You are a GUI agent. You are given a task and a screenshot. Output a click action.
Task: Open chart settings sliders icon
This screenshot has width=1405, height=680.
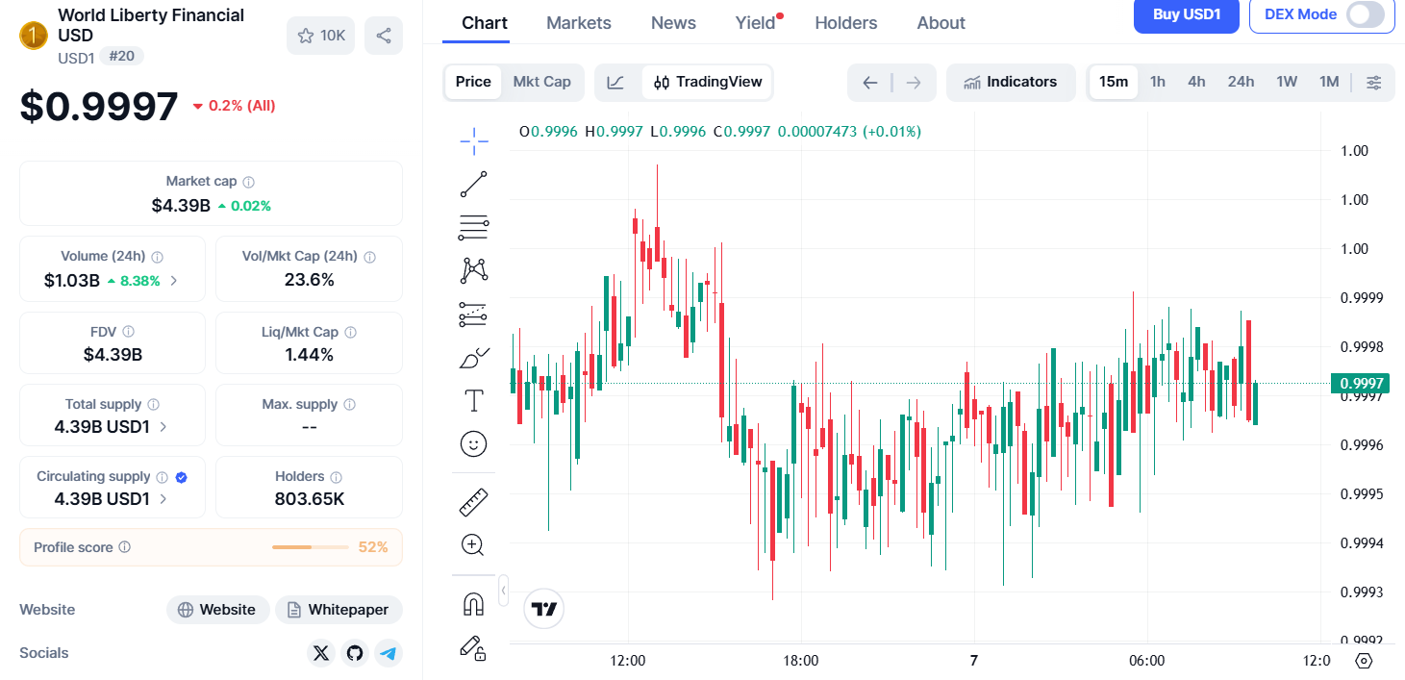click(1374, 83)
